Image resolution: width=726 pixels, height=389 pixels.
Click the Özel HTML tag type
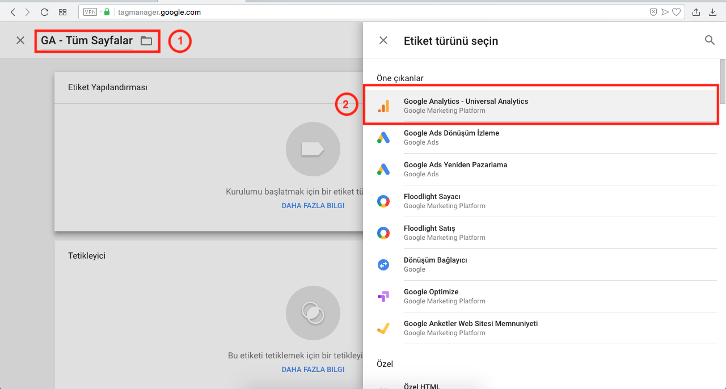tap(540, 384)
